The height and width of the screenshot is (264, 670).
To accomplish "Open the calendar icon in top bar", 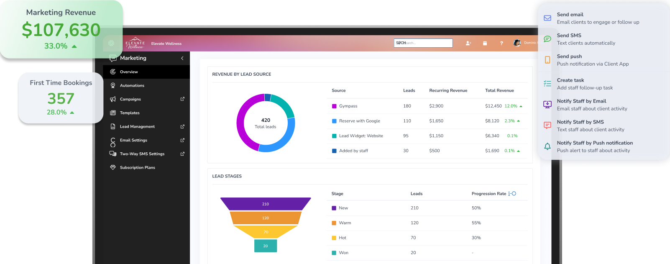I will tap(485, 43).
